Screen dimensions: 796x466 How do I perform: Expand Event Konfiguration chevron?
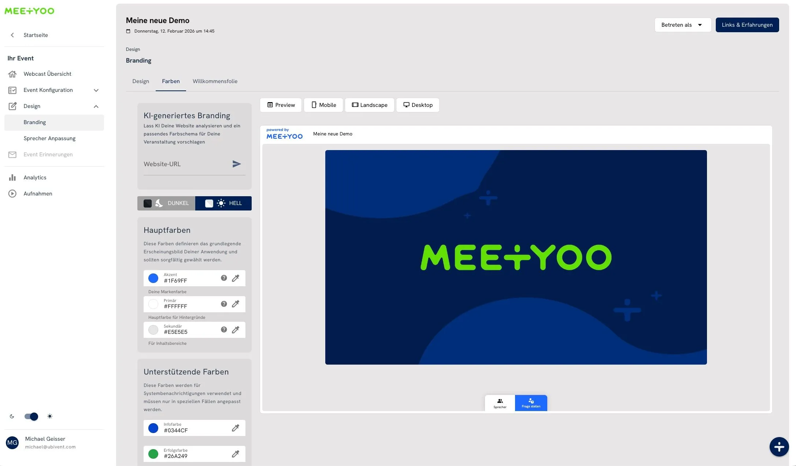coord(96,90)
